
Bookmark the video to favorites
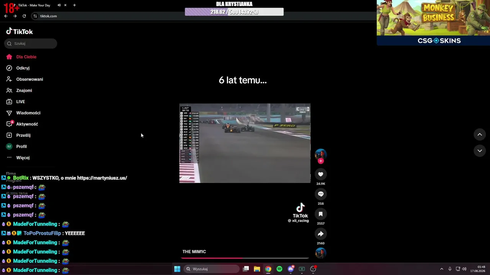[x=321, y=214]
